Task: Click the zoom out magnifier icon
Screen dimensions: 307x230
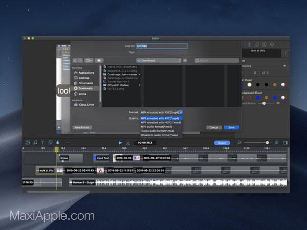Action: (239, 143)
